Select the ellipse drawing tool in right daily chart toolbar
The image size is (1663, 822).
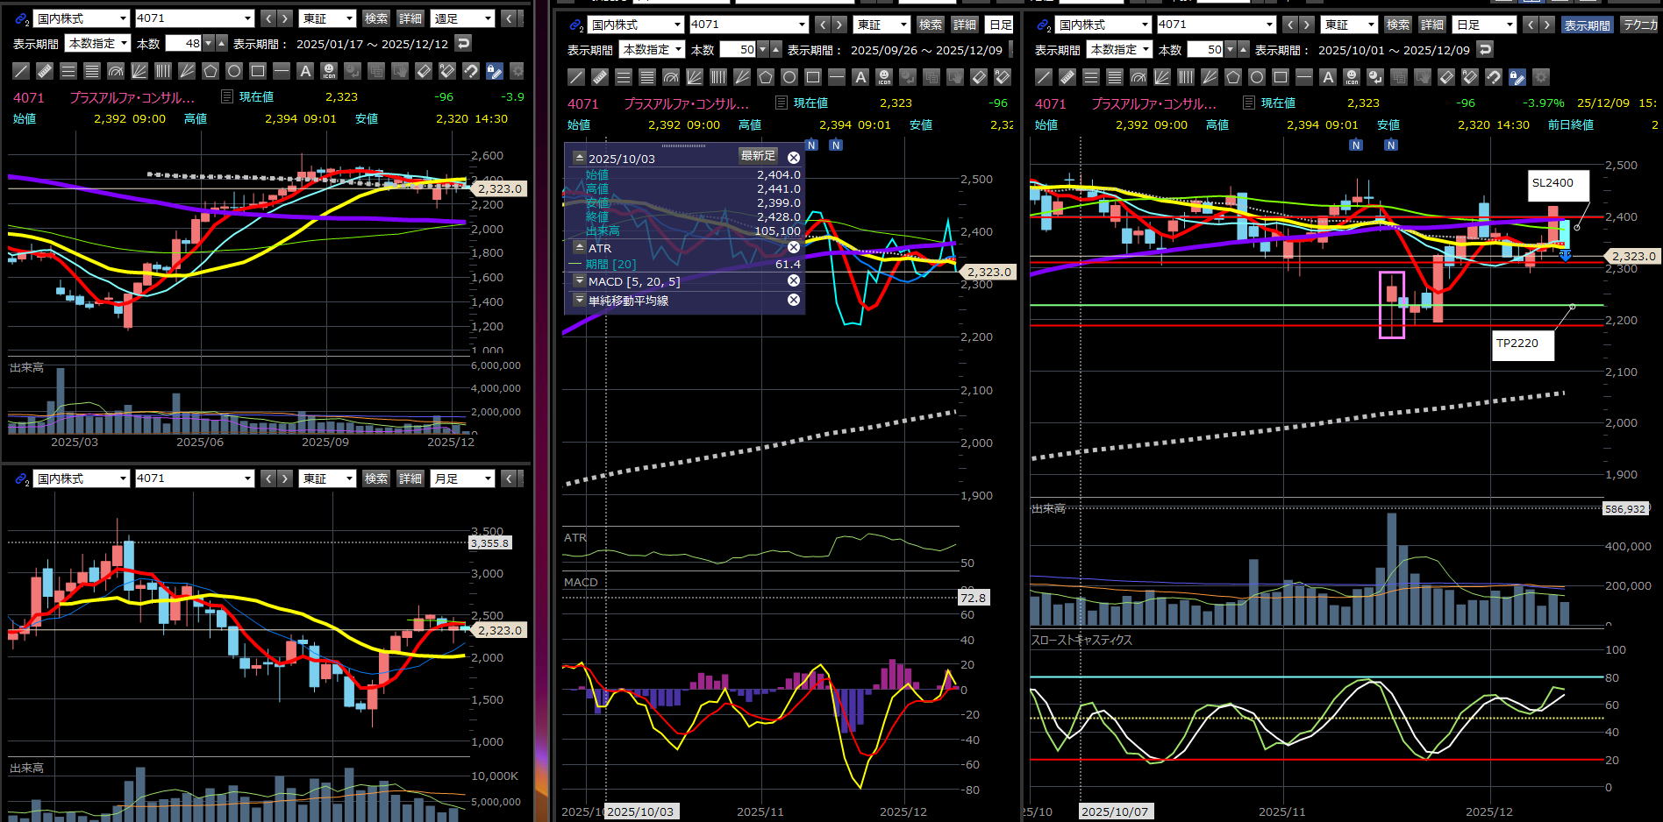click(x=1257, y=77)
